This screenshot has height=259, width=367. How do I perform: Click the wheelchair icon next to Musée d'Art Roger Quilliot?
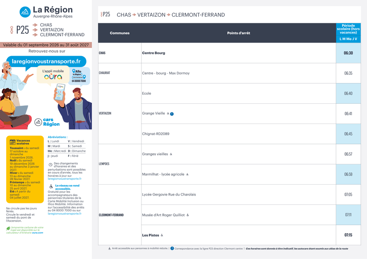click(x=188, y=215)
